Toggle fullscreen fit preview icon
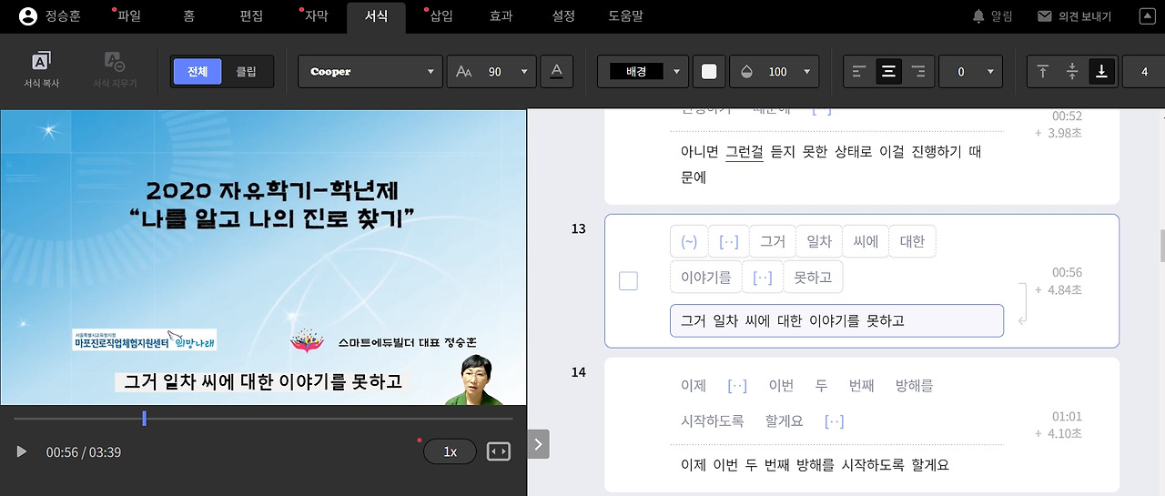1165x496 pixels. pyautogui.click(x=499, y=451)
